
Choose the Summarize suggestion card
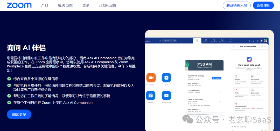(257, 93)
